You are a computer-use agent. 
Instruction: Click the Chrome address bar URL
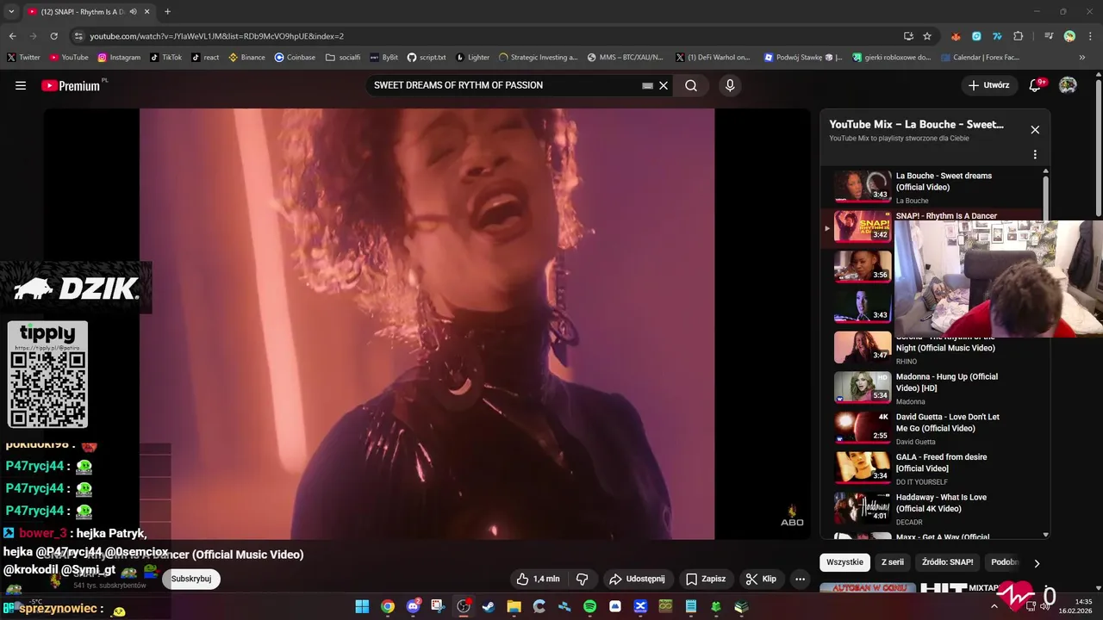[x=216, y=36]
